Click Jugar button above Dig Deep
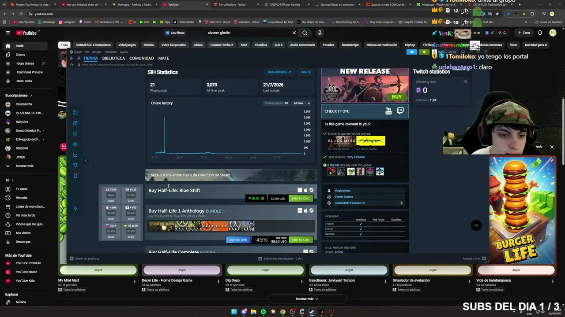The height and width of the screenshot is (317, 565). (265, 270)
